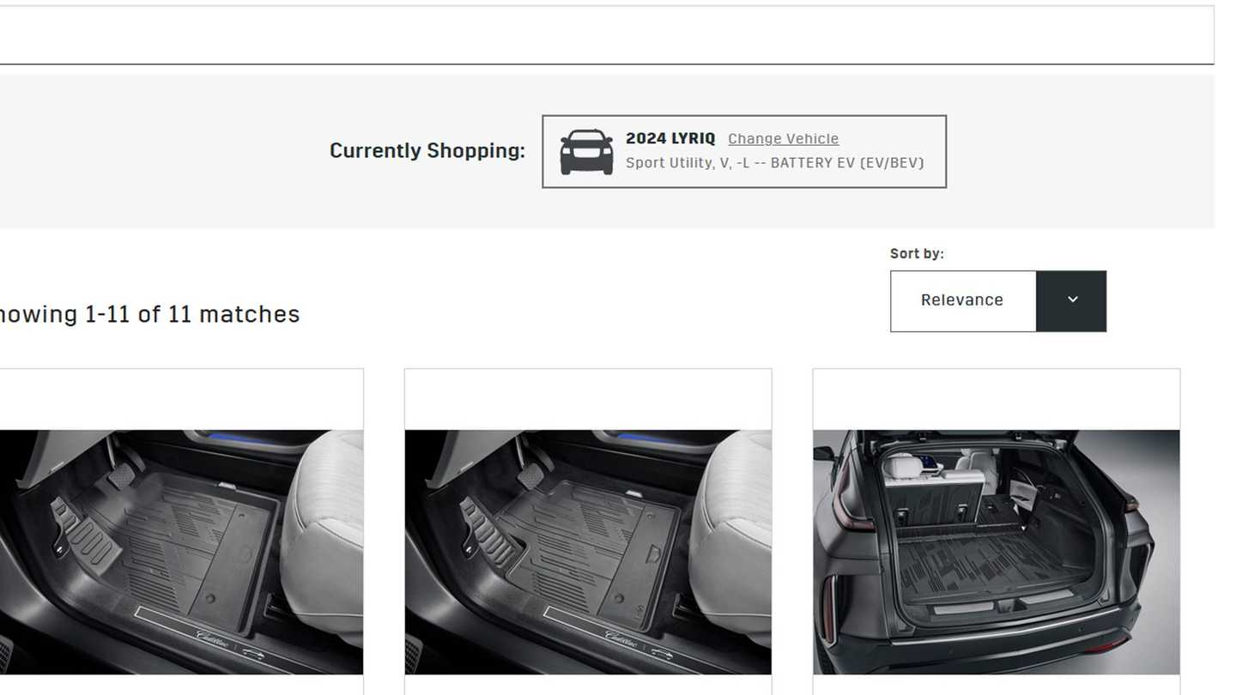The height and width of the screenshot is (695, 1236).
Task: Select the Relevance sort option field
Action: click(962, 300)
